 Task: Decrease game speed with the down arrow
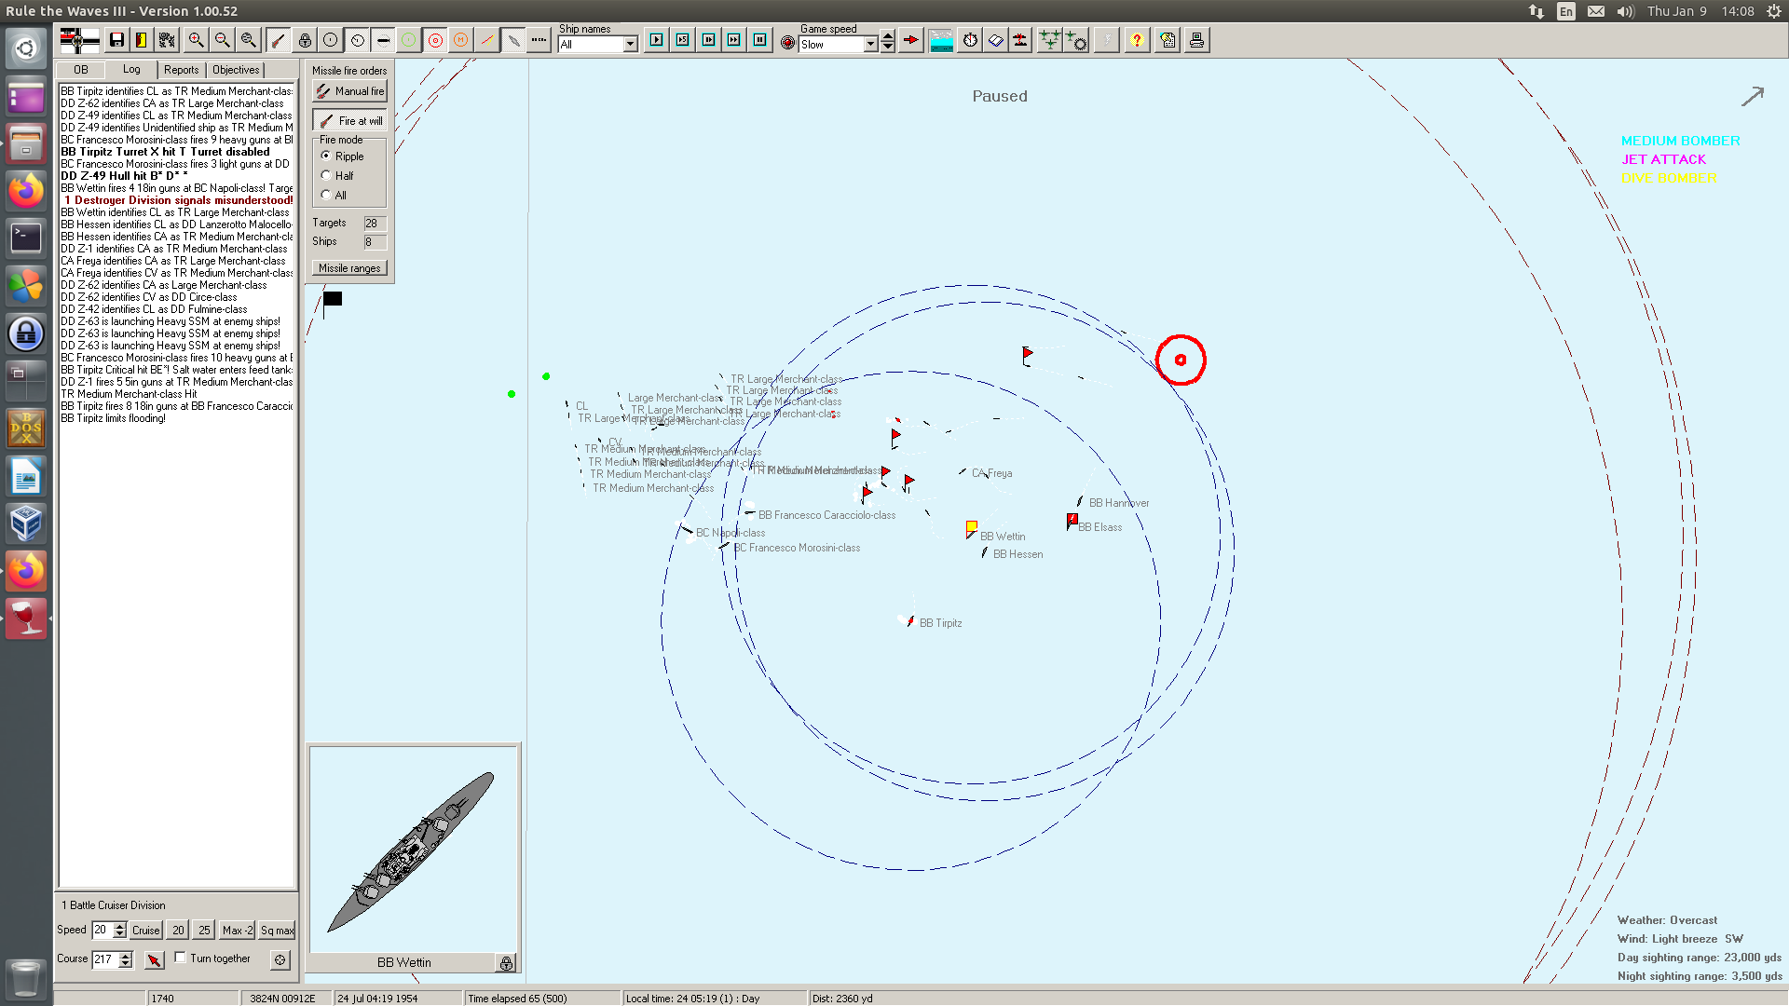(888, 47)
